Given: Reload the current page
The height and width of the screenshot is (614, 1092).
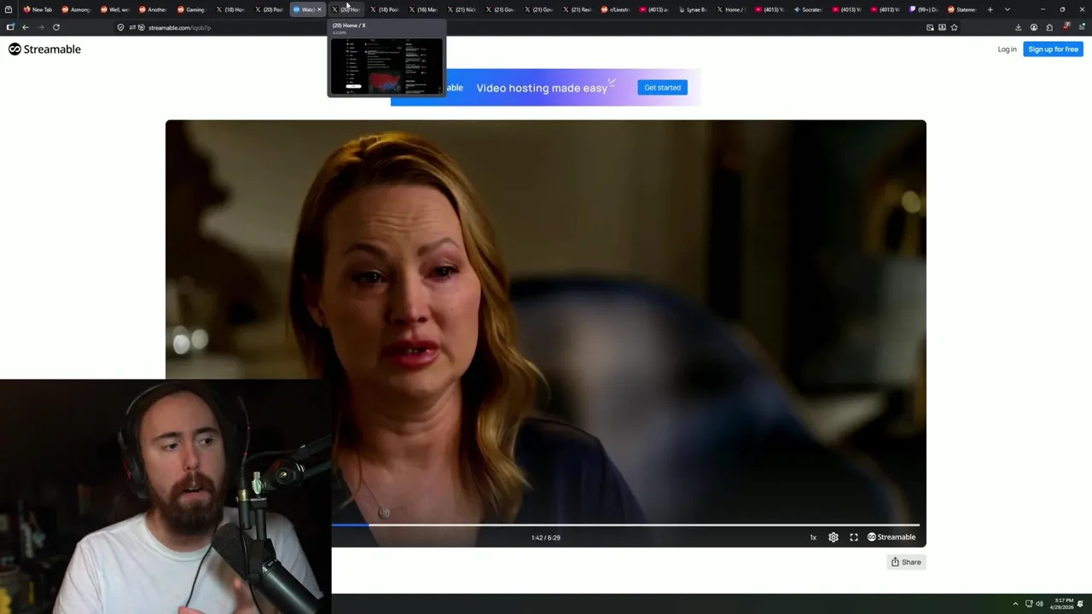Looking at the screenshot, I should click(56, 27).
